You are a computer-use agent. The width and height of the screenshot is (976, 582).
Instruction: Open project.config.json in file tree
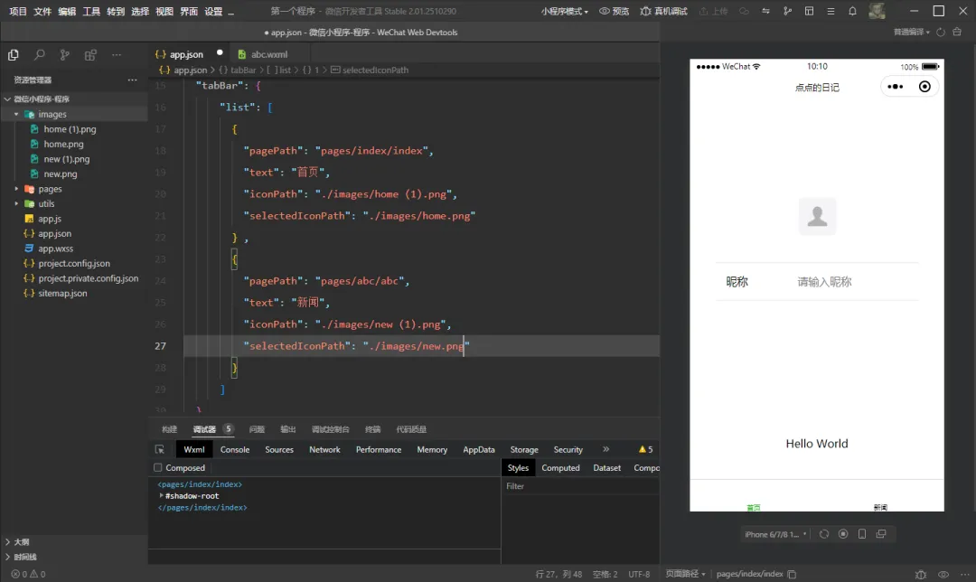pos(73,263)
